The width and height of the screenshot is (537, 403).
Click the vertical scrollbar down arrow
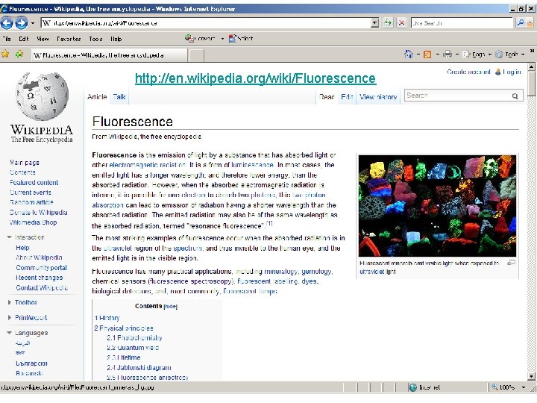tap(532, 376)
